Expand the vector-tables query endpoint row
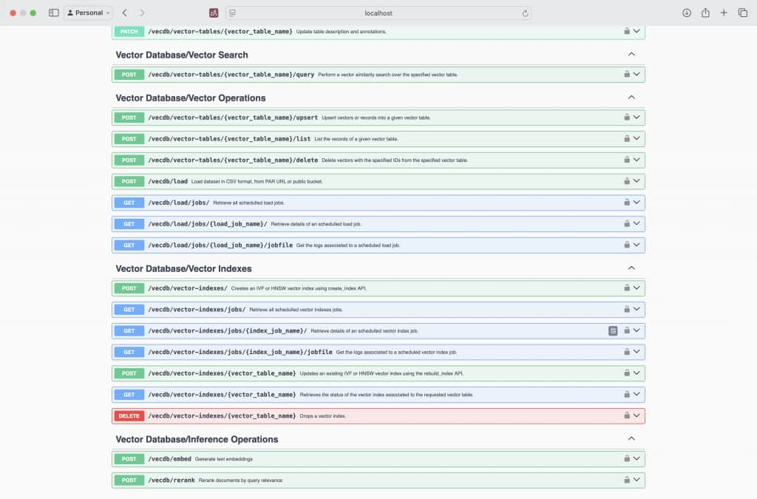This screenshot has height=499, width=757. [637, 74]
